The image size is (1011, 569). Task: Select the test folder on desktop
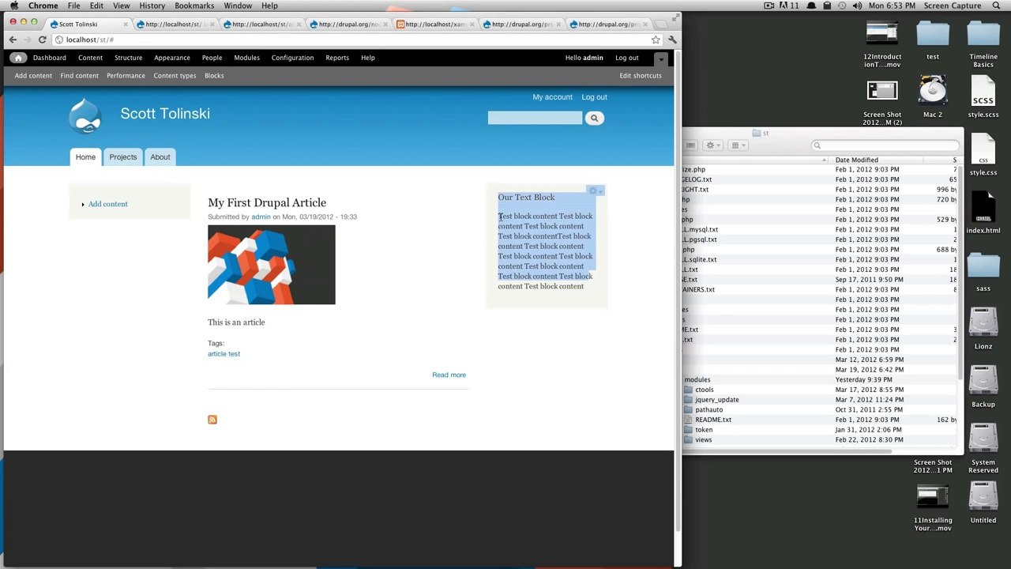tap(933, 41)
